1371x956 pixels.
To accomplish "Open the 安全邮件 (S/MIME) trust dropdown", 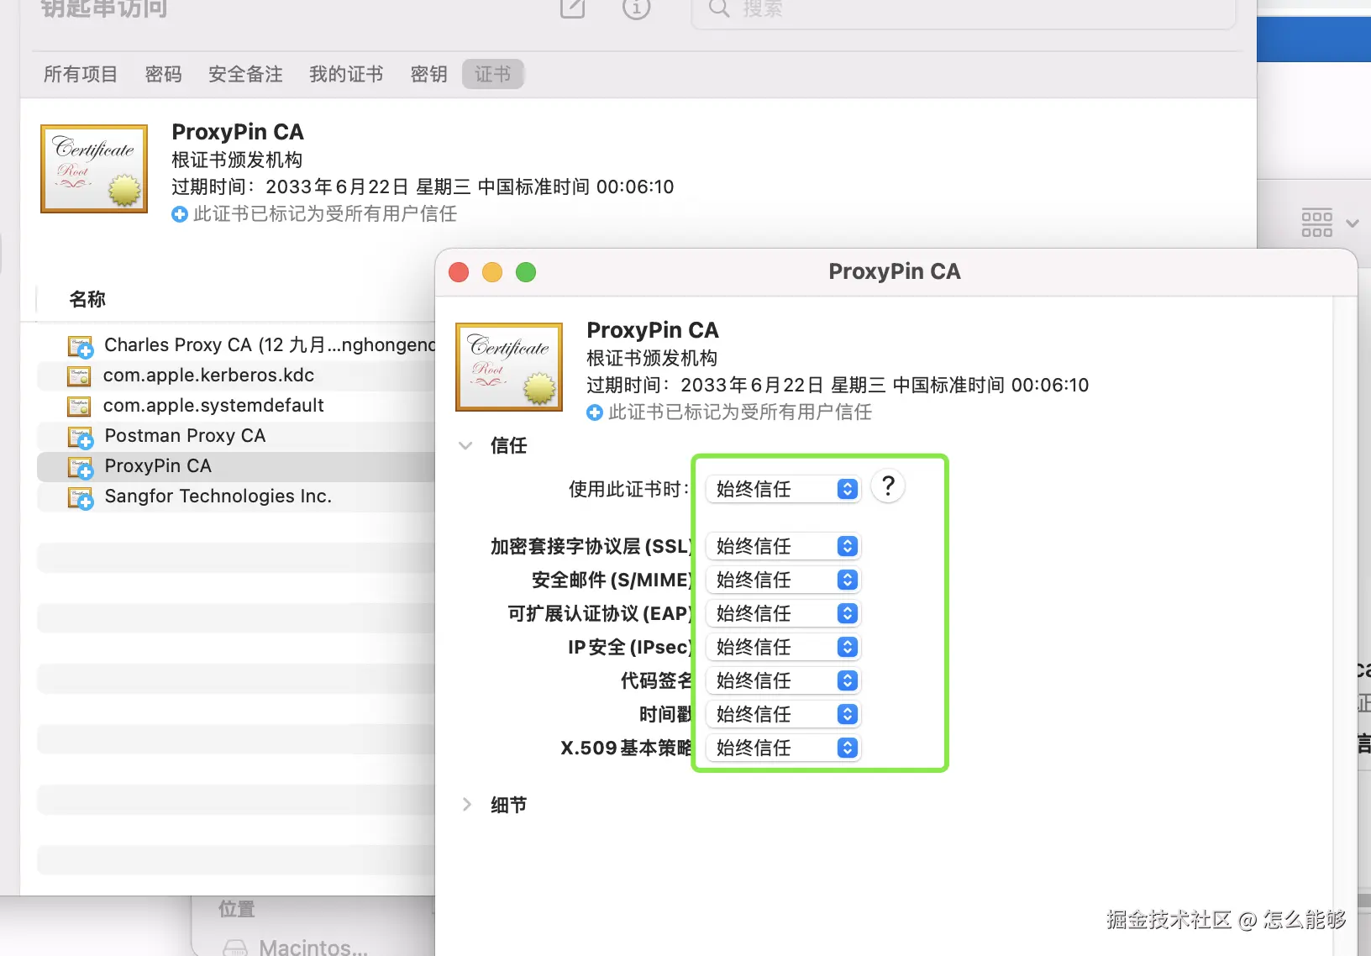I will click(783, 580).
